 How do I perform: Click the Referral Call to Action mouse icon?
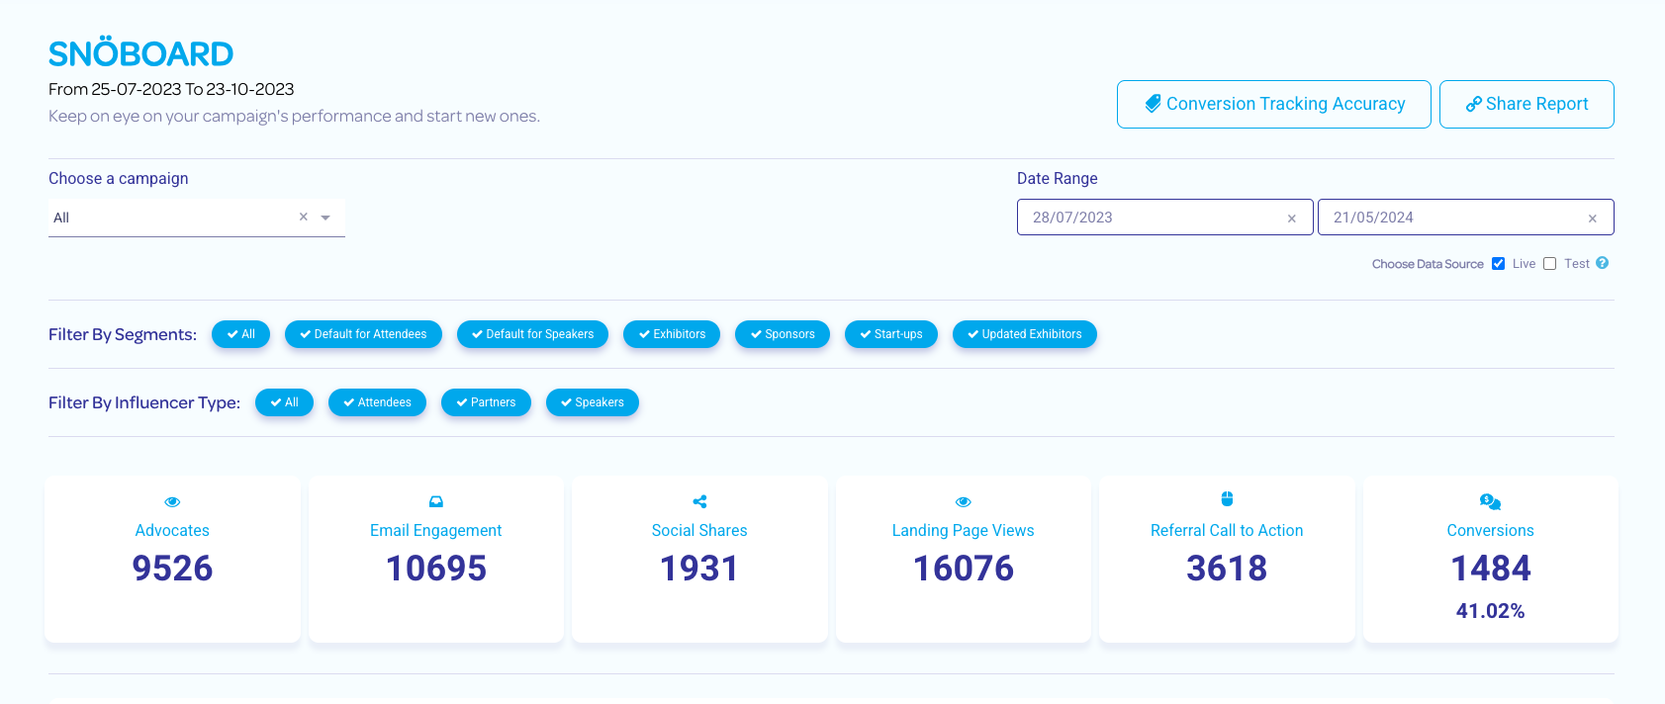(x=1227, y=499)
